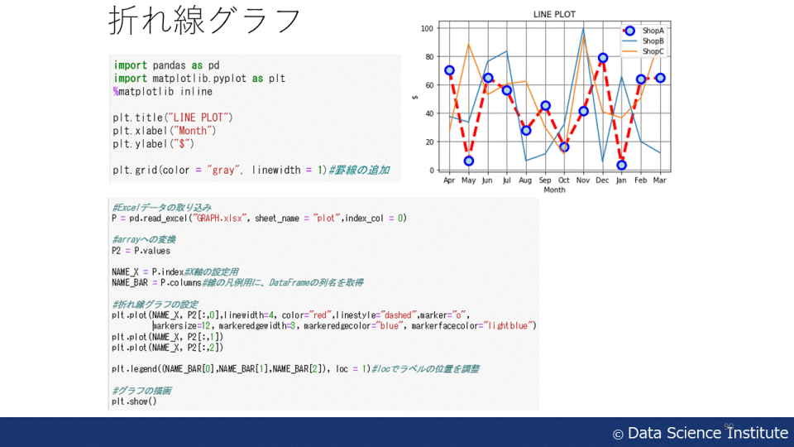Select the lowest ShopA marker at Jan

(621, 165)
